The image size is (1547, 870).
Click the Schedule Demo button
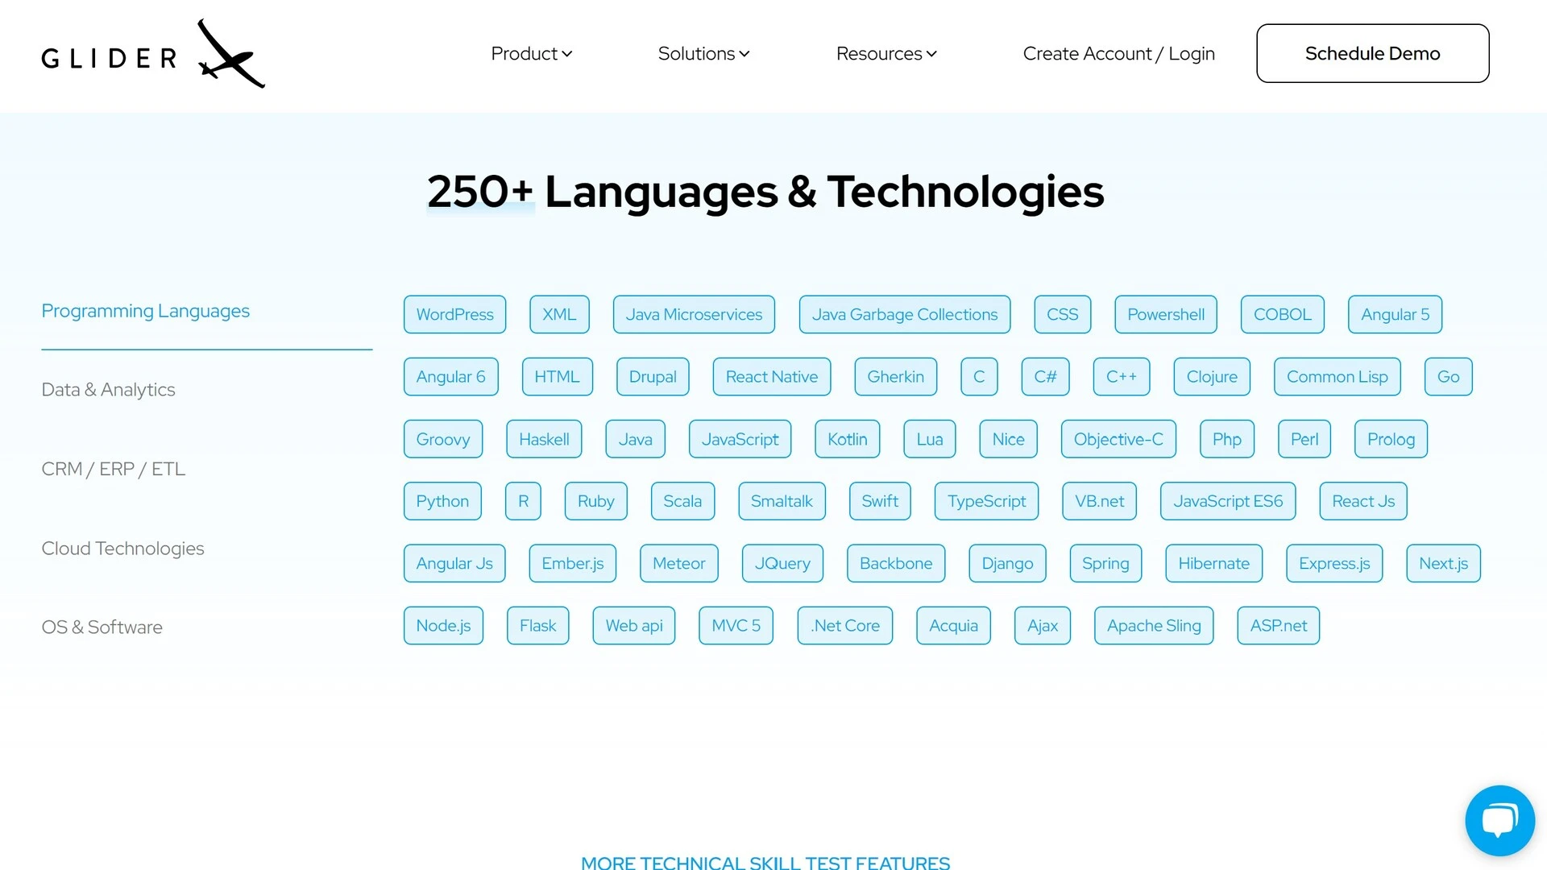pyautogui.click(x=1372, y=53)
